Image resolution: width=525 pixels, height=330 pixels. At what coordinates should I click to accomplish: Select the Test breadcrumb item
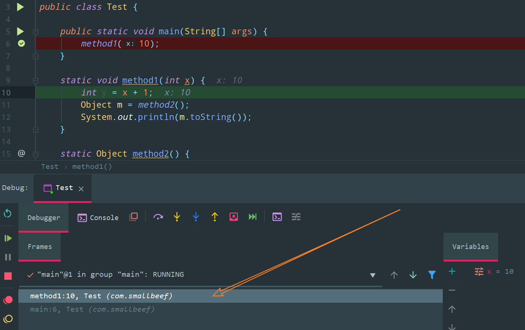(x=49, y=167)
